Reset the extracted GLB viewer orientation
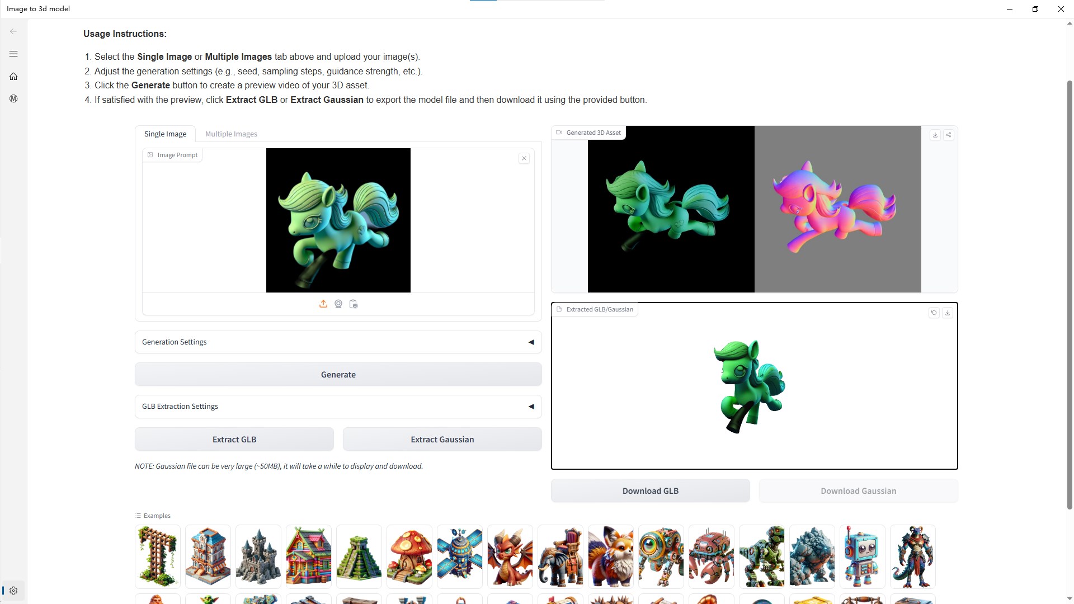This screenshot has height=604, width=1074. 934,313
